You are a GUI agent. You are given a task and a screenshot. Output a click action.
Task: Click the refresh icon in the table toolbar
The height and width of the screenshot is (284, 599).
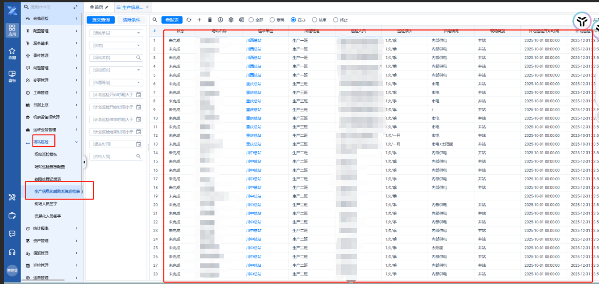coord(189,20)
